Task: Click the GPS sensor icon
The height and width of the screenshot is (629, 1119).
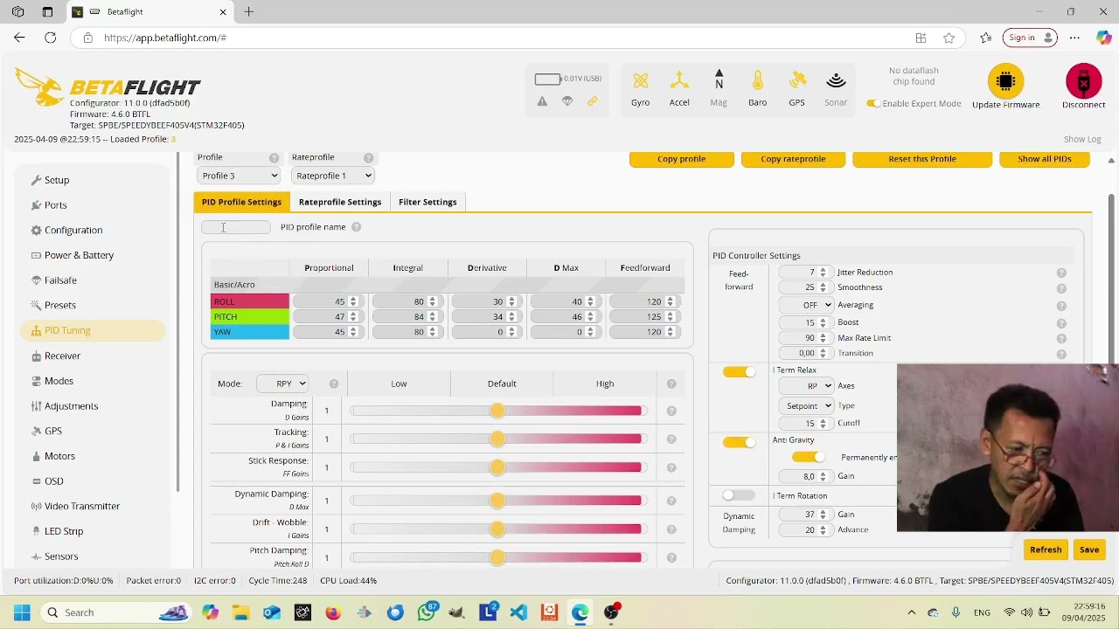Action: pyautogui.click(x=797, y=81)
